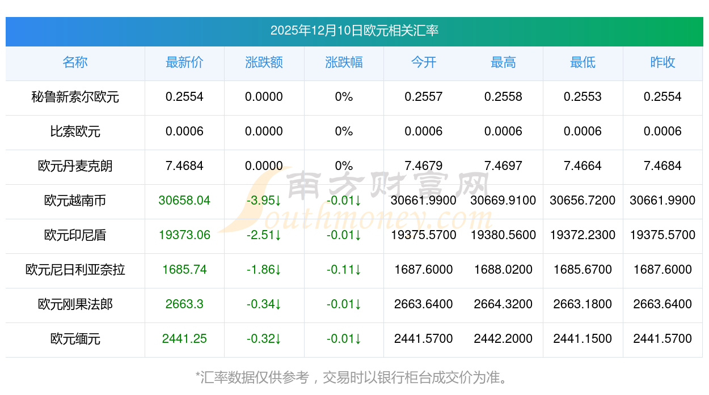Viewport: 709px width, 395px height.
Task: Click the latest price 30658.04
Action: coord(184,201)
